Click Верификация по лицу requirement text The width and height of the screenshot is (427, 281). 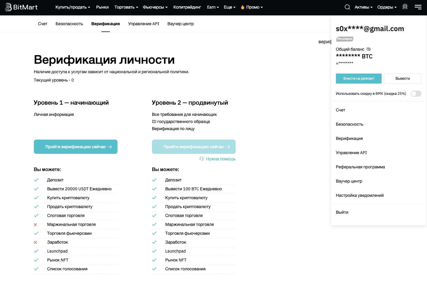click(x=173, y=129)
